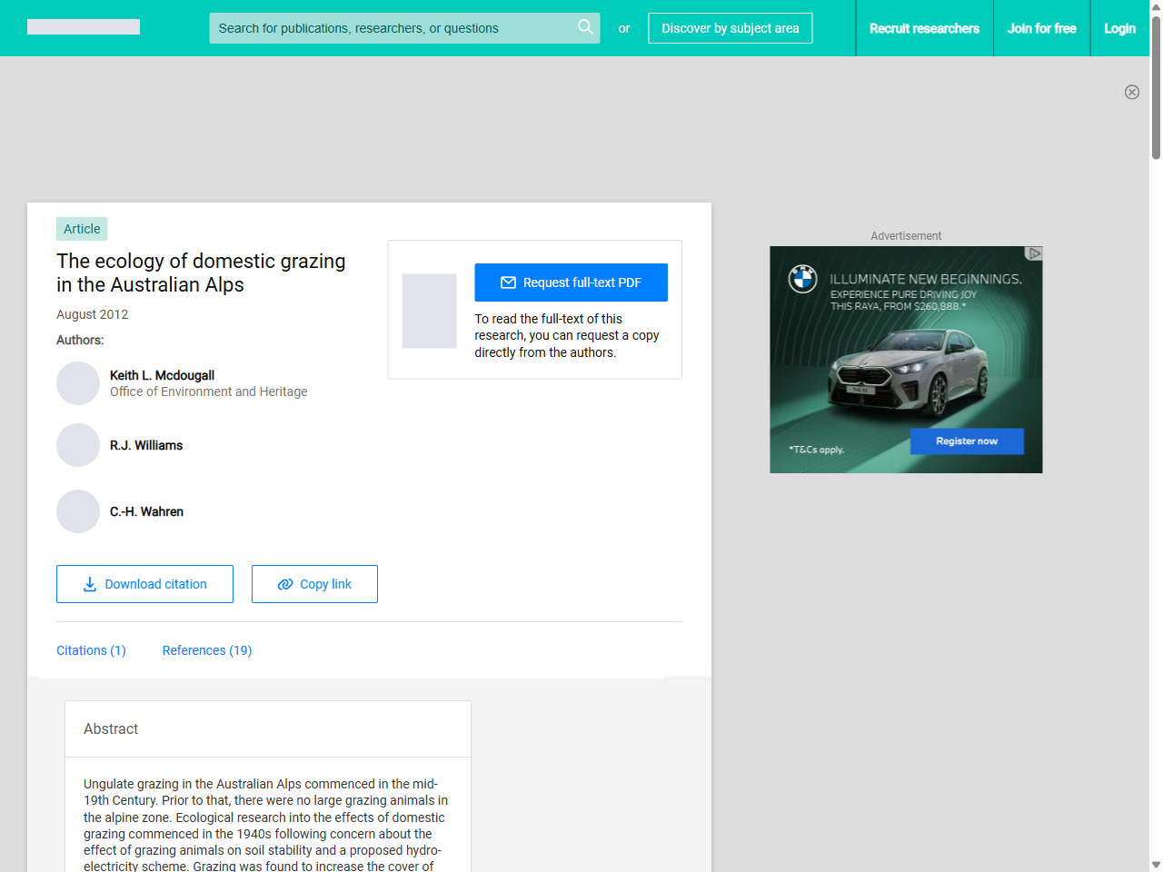Open the Office of Environment and Heritage affiliation
Image resolution: width=1163 pixels, height=872 pixels.
pos(208,391)
